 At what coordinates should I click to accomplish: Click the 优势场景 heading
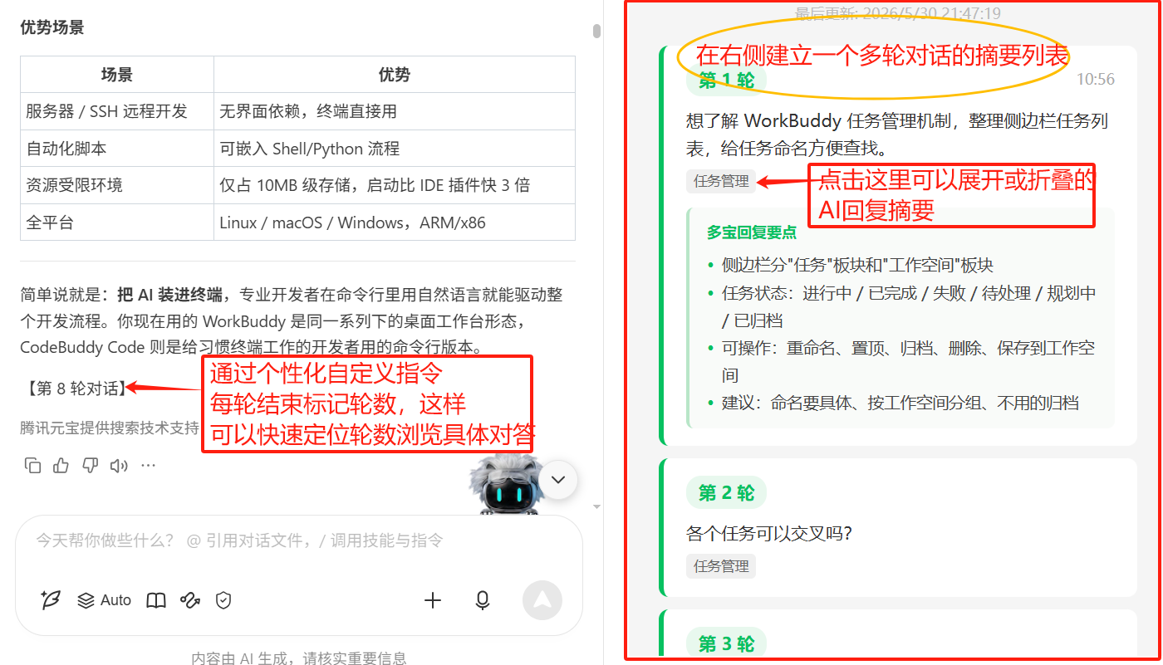tap(52, 27)
